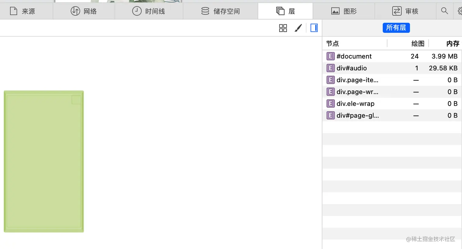The image size is (462, 249).
Task: Toggle the details sidebar panel
Action: click(314, 28)
